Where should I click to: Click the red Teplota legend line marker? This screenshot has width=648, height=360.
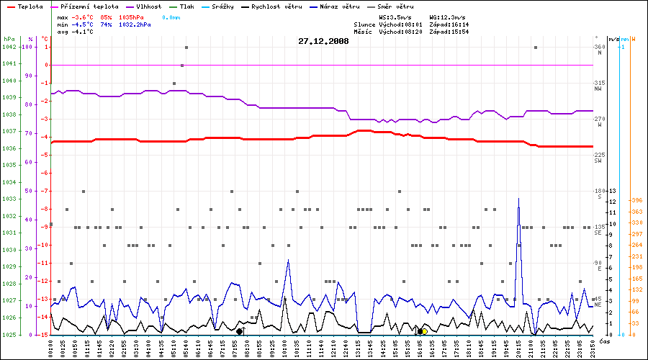(9, 6)
